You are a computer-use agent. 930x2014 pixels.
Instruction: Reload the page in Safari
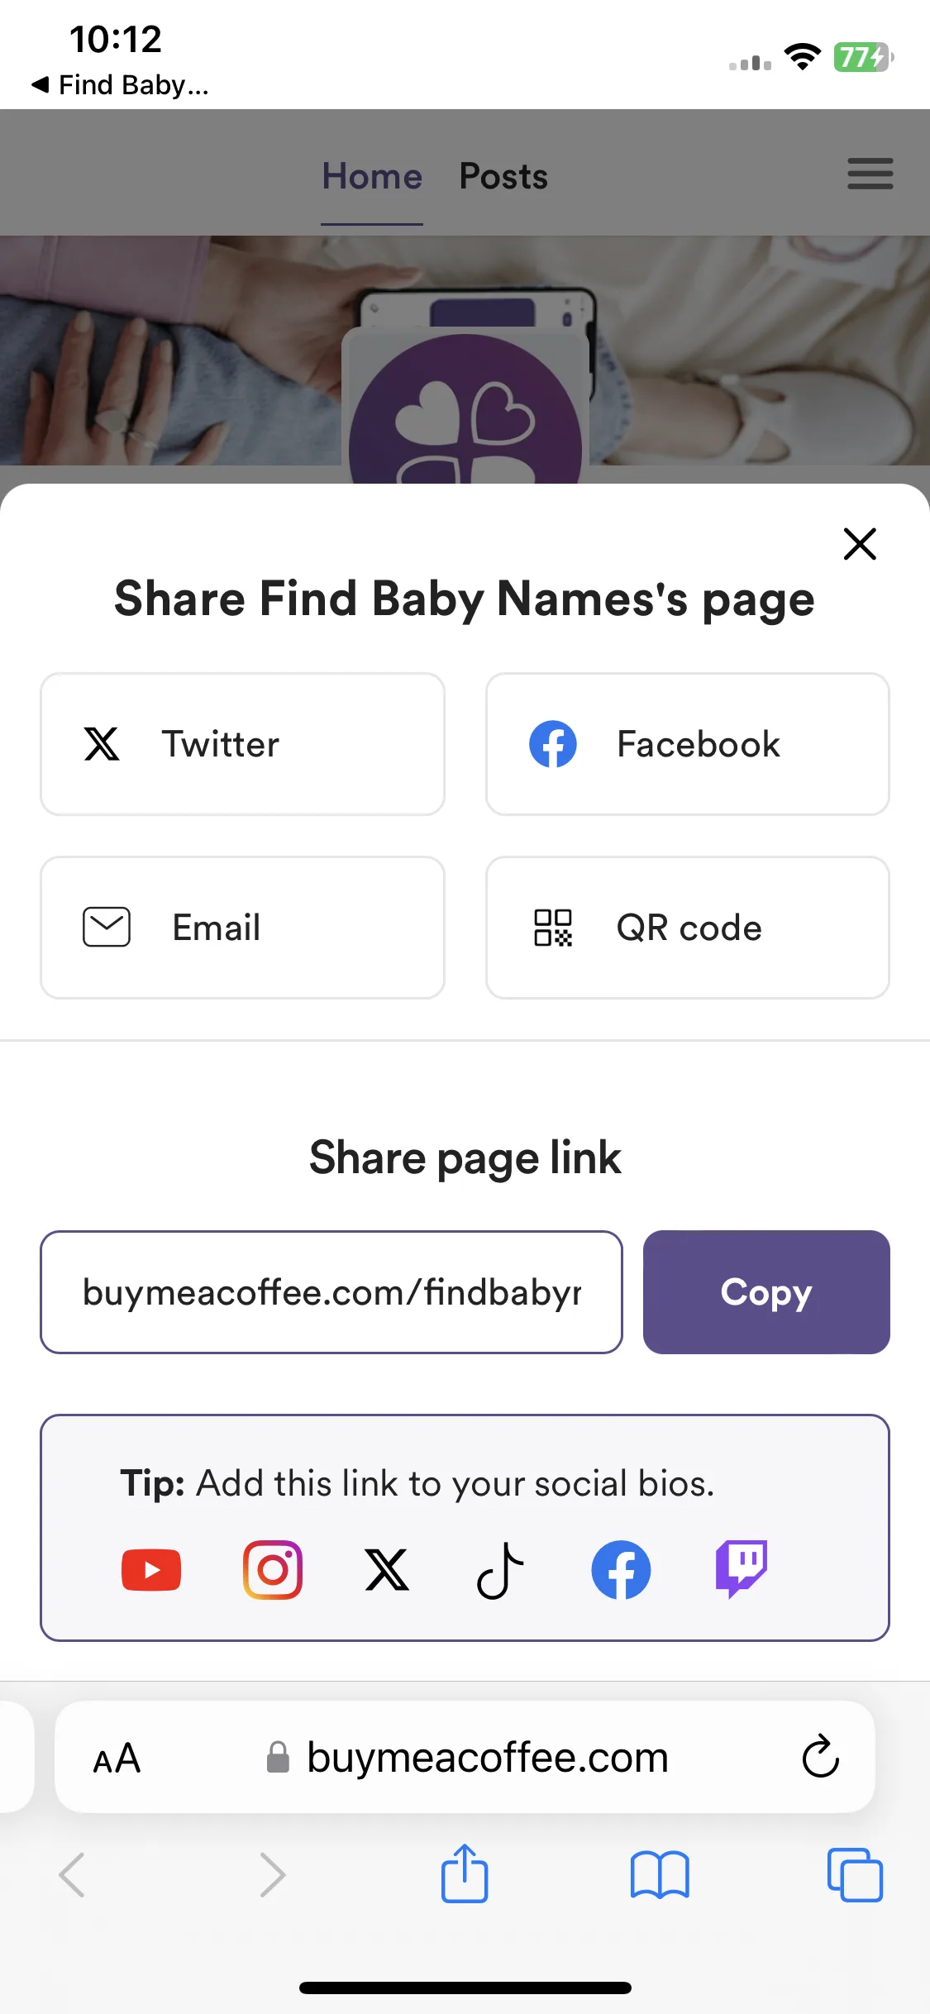(x=820, y=1756)
